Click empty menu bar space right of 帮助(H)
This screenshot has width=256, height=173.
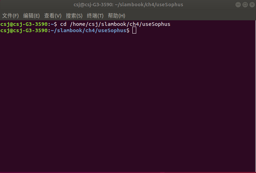(189, 16)
